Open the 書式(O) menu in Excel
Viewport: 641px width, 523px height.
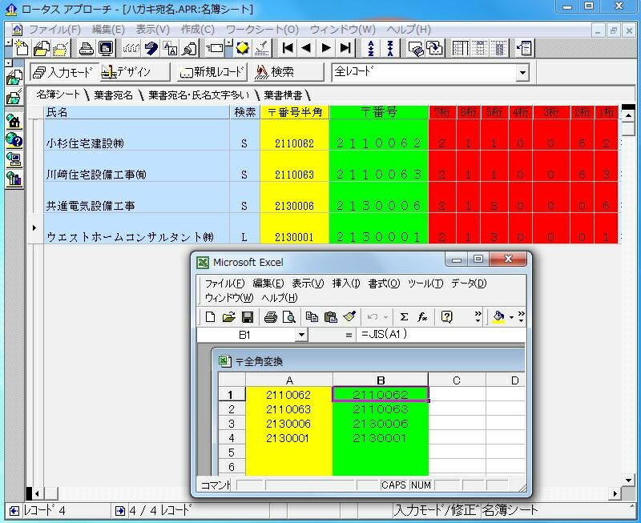coord(384,284)
